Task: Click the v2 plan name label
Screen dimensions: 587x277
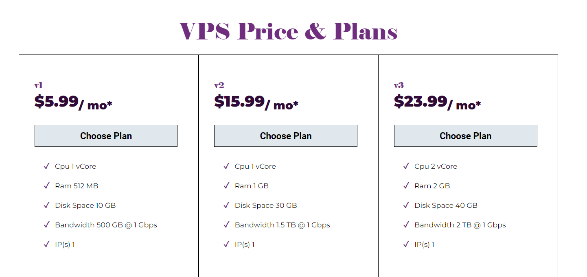Action: pyautogui.click(x=219, y=85)
